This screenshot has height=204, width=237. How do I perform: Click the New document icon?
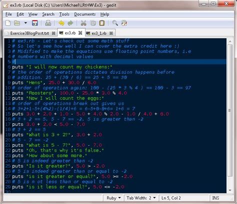pyautogui.click(x=8, y=23)
